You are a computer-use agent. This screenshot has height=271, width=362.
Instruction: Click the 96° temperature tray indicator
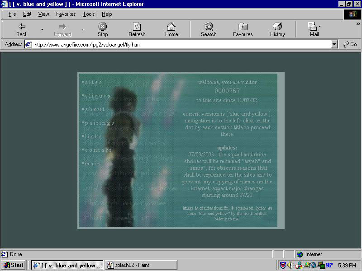click(x=329, y=265)
